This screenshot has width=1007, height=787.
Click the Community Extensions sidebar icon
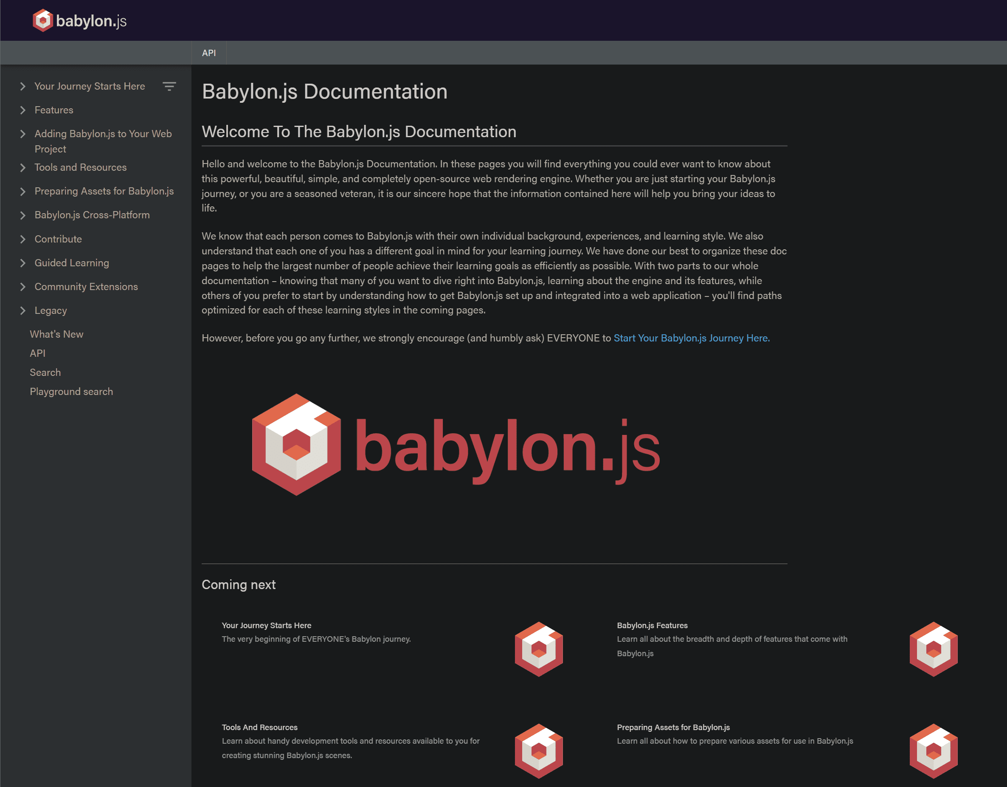pos(22,286)
